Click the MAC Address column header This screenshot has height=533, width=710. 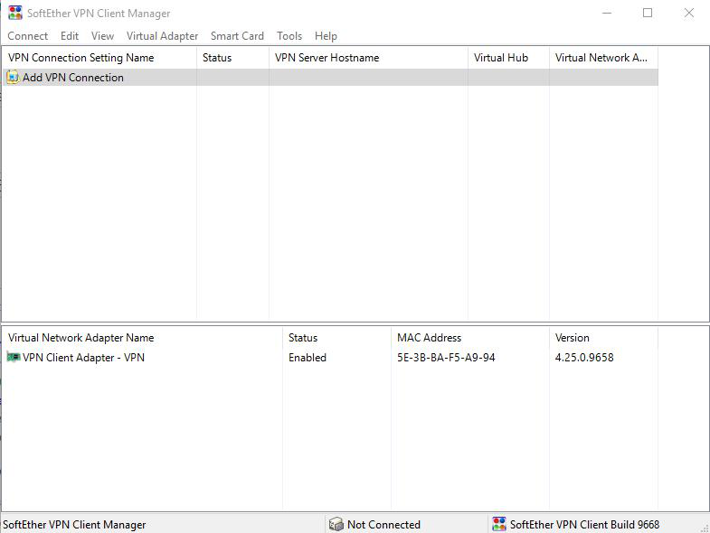click(470, 338)
